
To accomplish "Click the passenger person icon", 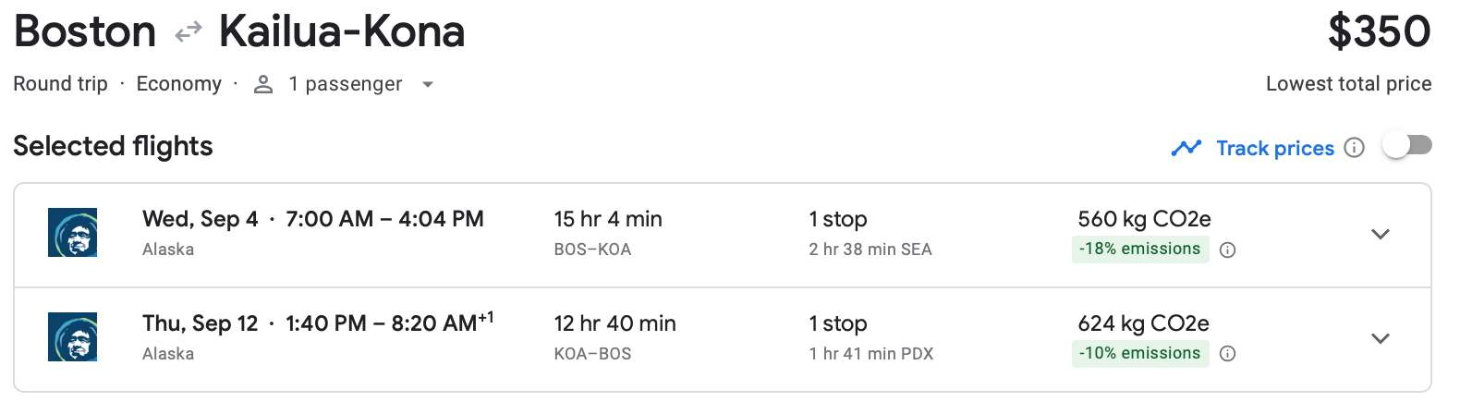I will coord(263,84).
